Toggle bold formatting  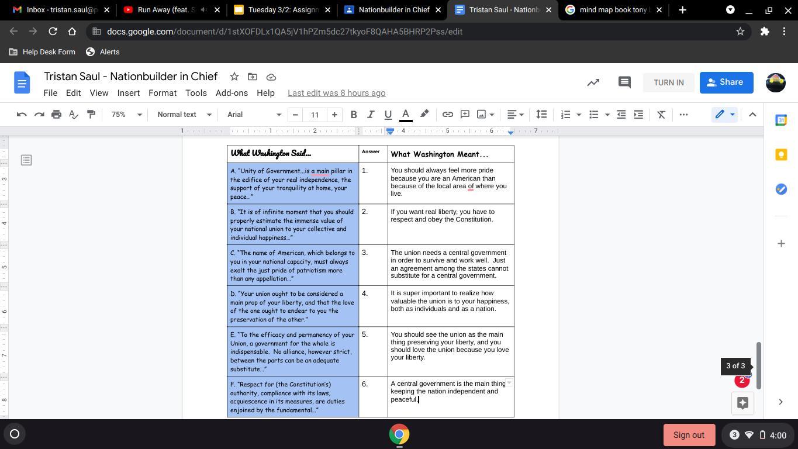tap(353, 115)
